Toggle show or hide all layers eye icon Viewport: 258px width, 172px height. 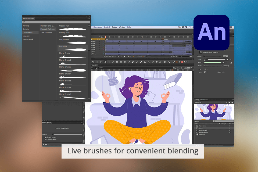pos(100,37)
